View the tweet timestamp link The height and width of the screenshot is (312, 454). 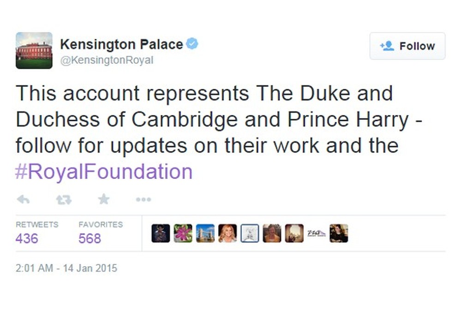[x=66, y=268]
